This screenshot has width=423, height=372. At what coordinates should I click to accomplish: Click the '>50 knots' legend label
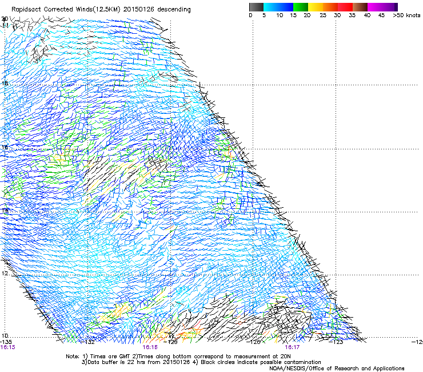tap(406, 15)
